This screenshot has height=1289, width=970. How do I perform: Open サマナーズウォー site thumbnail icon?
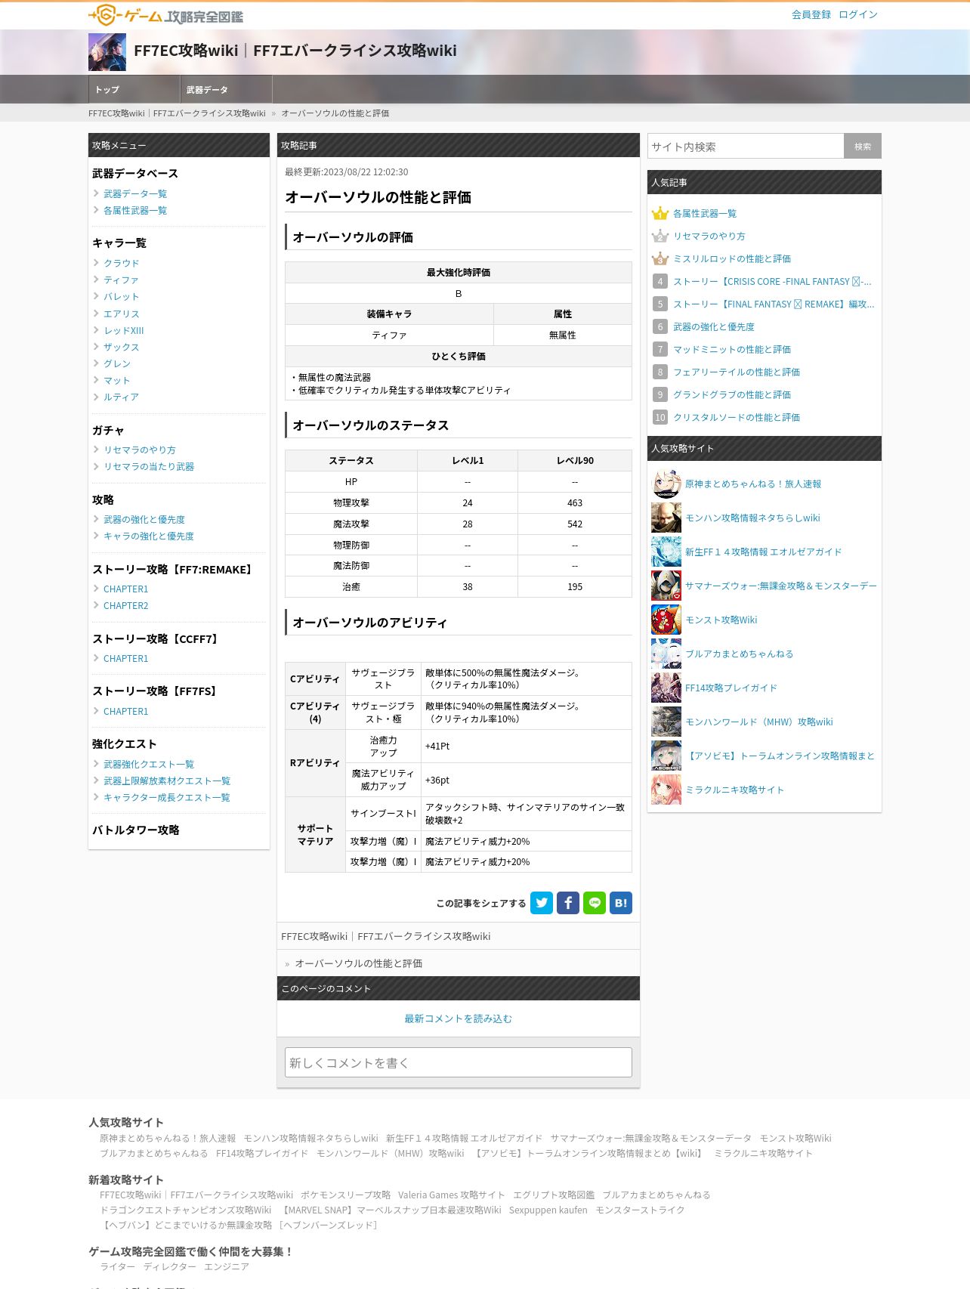coord(666,586)
